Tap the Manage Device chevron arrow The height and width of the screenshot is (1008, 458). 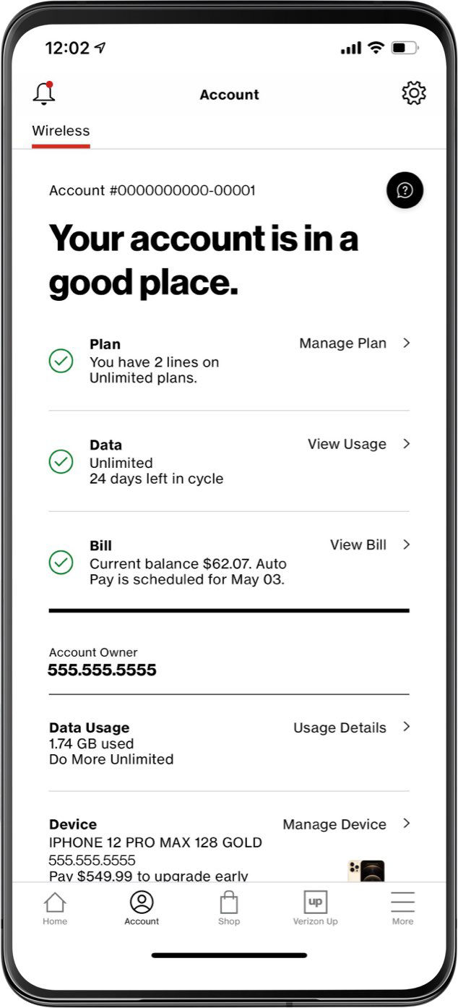pyautogui.click(x=406, y=824)
